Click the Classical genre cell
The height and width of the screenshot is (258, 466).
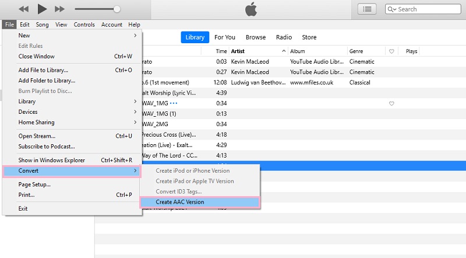coord(359,82)
